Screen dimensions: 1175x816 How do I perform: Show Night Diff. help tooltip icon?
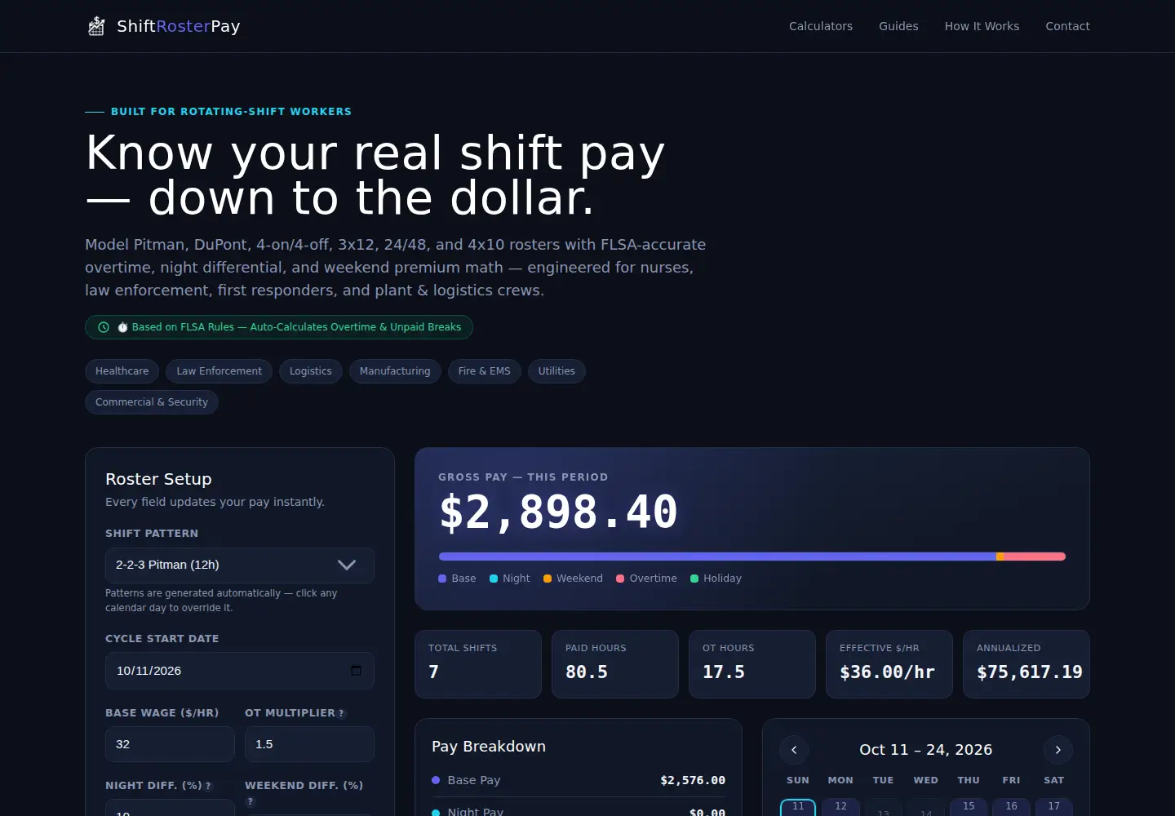click(208, 787)
